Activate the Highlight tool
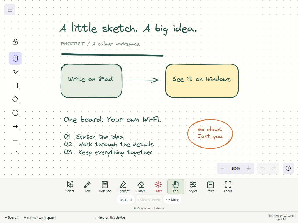Screen dimensions: 298x223 [123, 187]
